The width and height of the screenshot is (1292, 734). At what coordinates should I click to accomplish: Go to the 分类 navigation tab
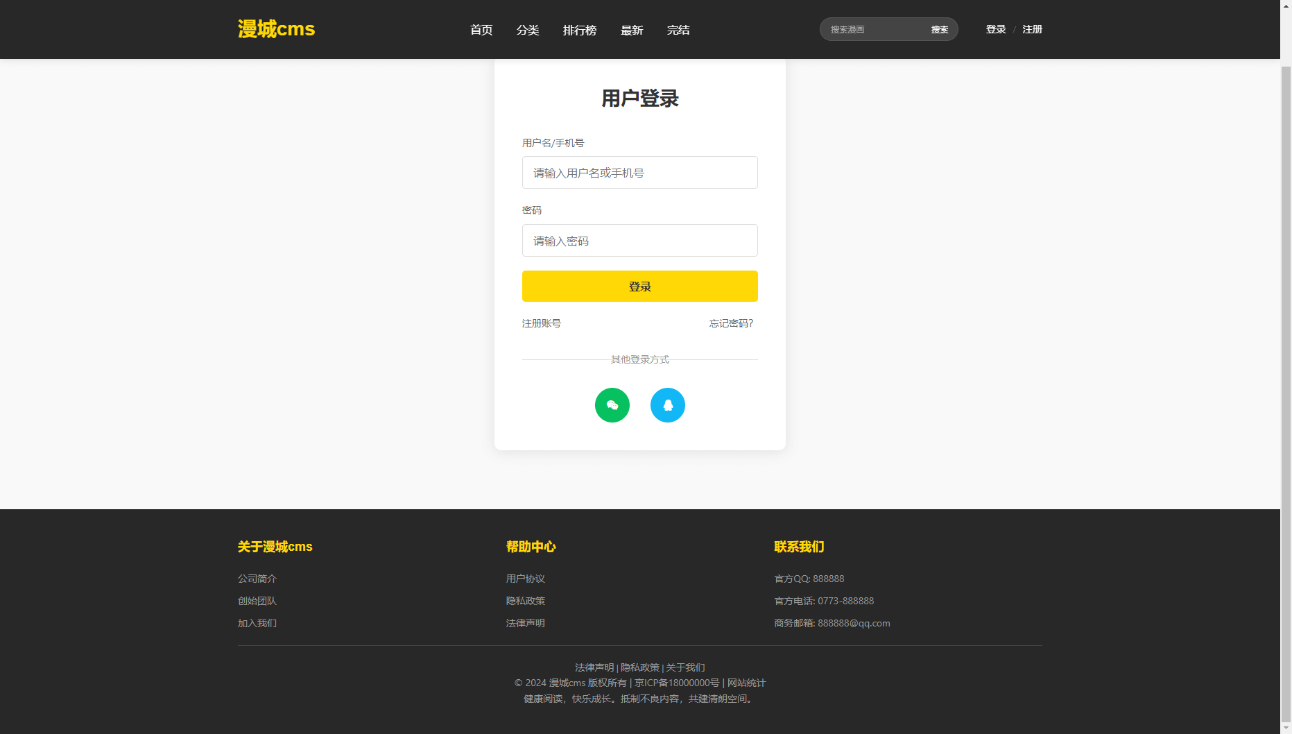(528, 30)
